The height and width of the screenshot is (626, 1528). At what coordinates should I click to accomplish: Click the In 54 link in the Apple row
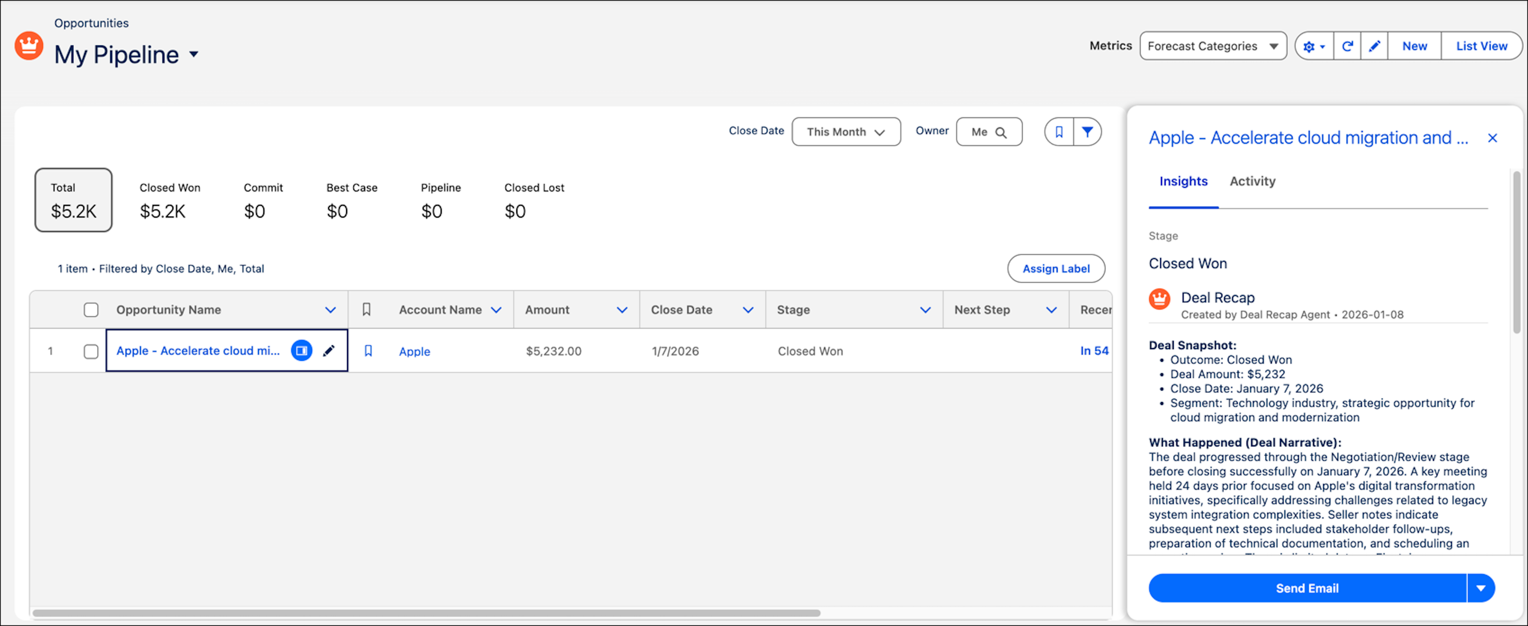[1094, 351]
